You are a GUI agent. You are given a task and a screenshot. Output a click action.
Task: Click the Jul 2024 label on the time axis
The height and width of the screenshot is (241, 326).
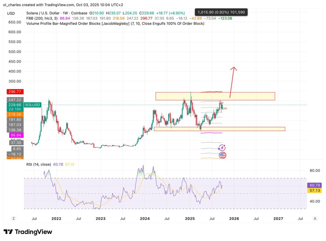pyautogui.click(x=167, y=219)
